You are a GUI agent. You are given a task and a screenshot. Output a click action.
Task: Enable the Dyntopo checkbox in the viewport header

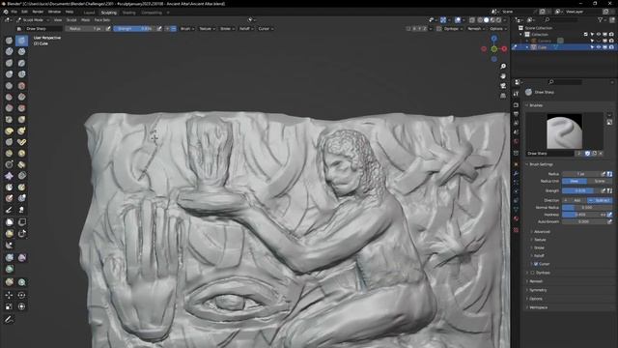[439, 29]
